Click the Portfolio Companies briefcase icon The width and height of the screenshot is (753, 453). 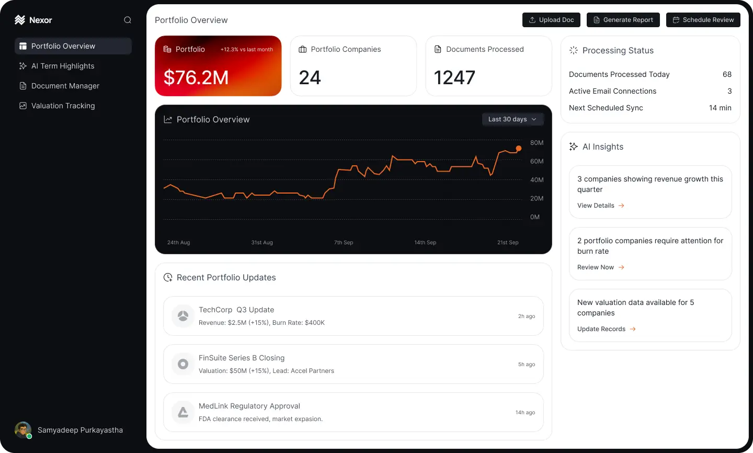(302, 49)
